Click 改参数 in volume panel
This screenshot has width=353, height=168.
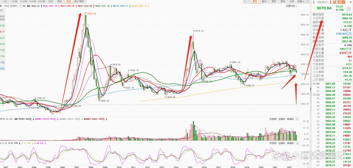pyautogui.click(x=273, y=119)
